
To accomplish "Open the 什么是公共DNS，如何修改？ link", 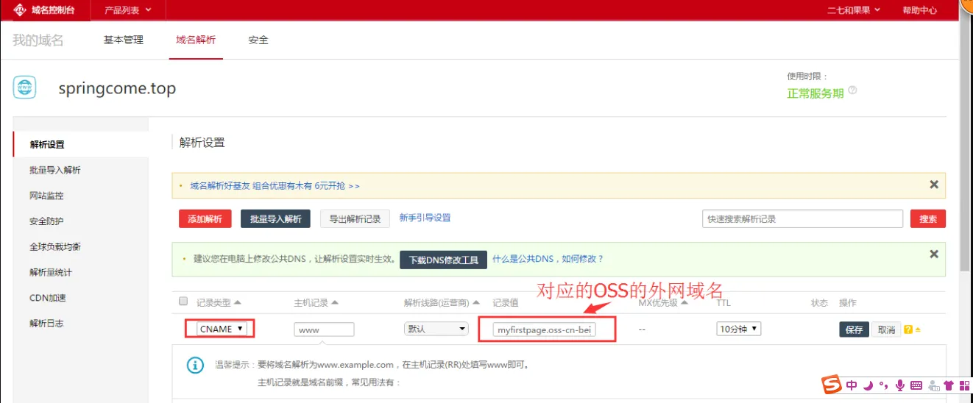I will [548, 259].
